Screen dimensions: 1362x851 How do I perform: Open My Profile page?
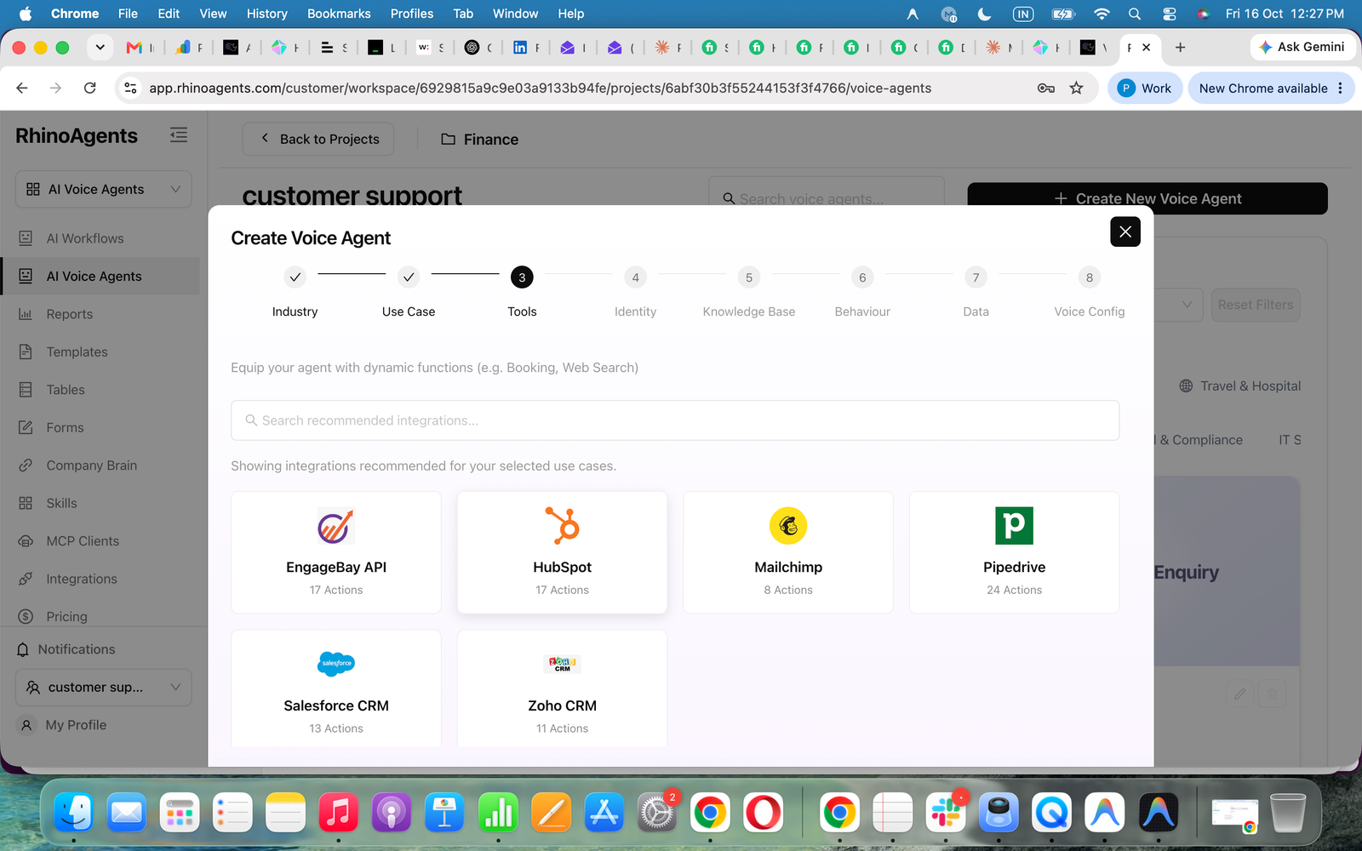[x=76, y=725]
